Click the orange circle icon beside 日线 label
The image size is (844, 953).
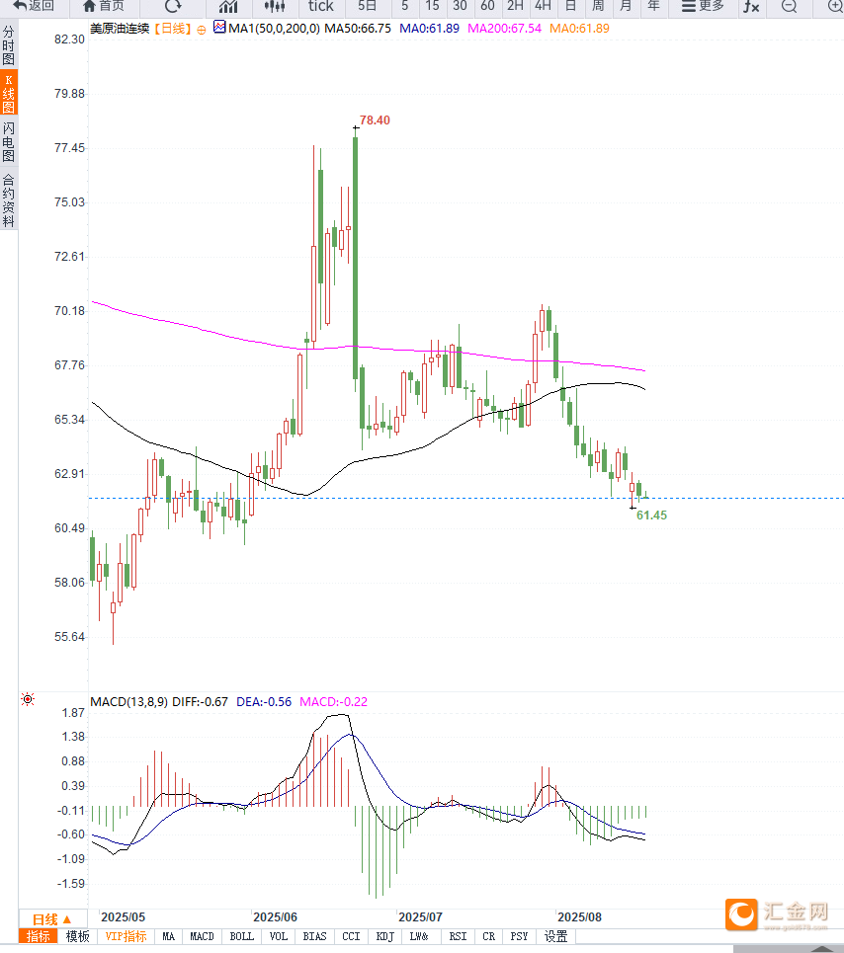tap(202, 30)
